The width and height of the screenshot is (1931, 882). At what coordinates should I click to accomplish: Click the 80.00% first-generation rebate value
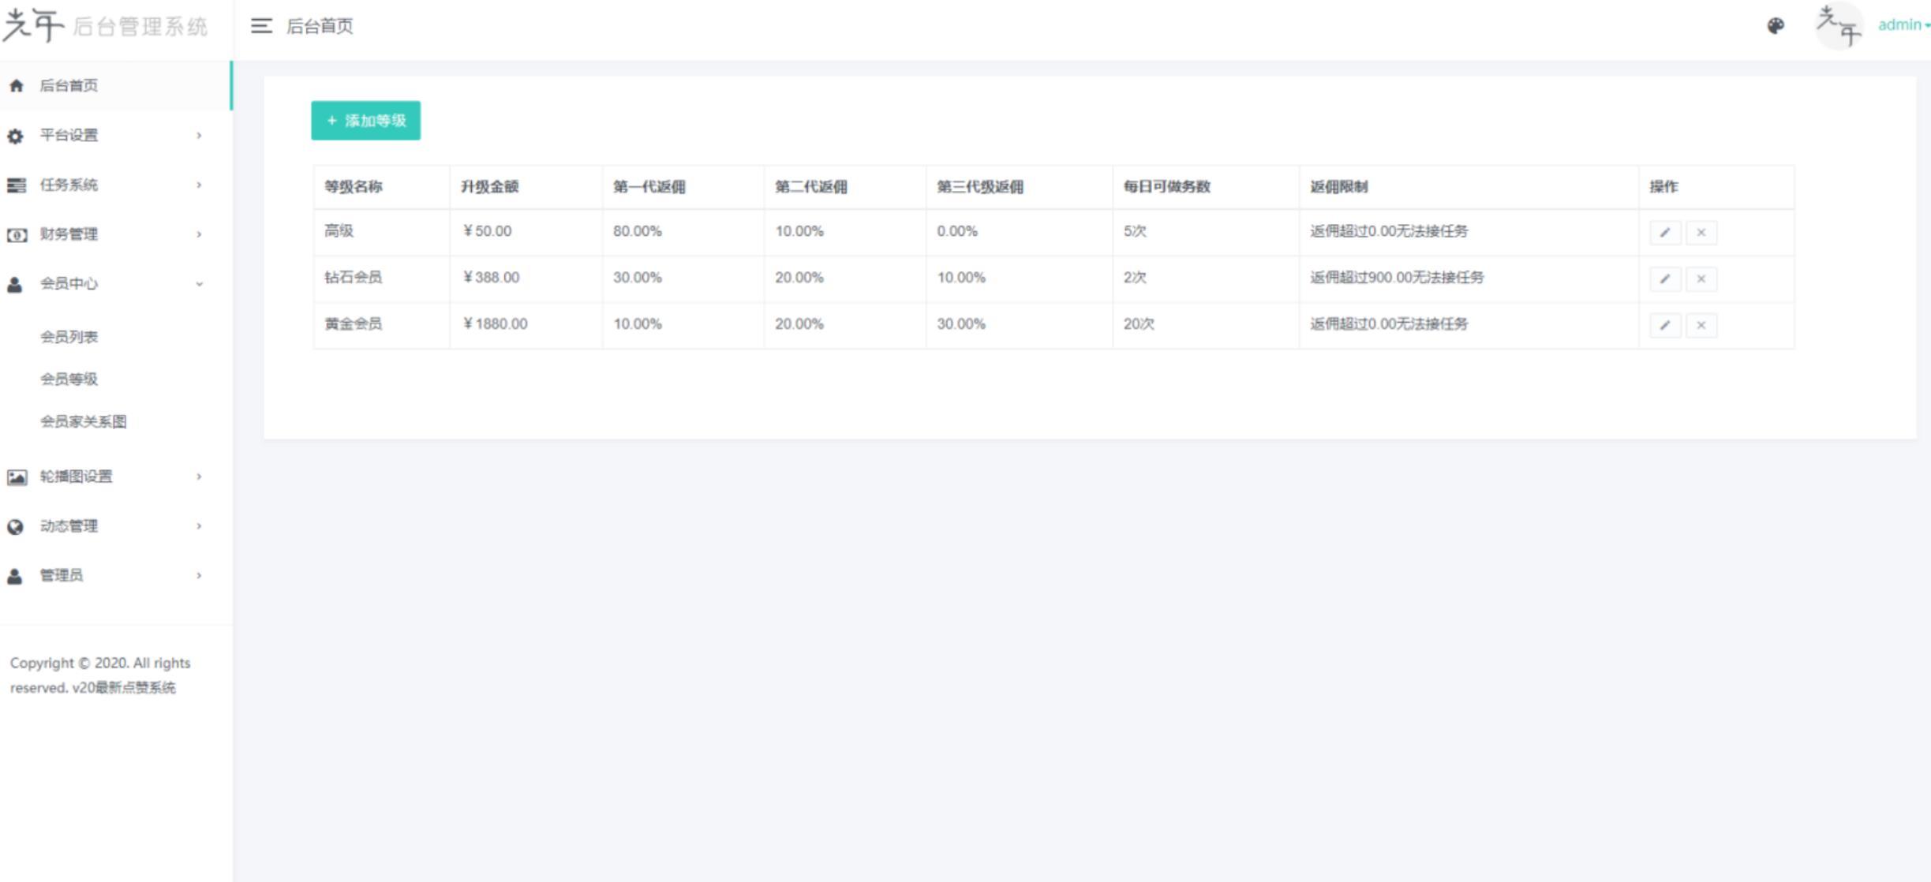(x=638, y=231)
